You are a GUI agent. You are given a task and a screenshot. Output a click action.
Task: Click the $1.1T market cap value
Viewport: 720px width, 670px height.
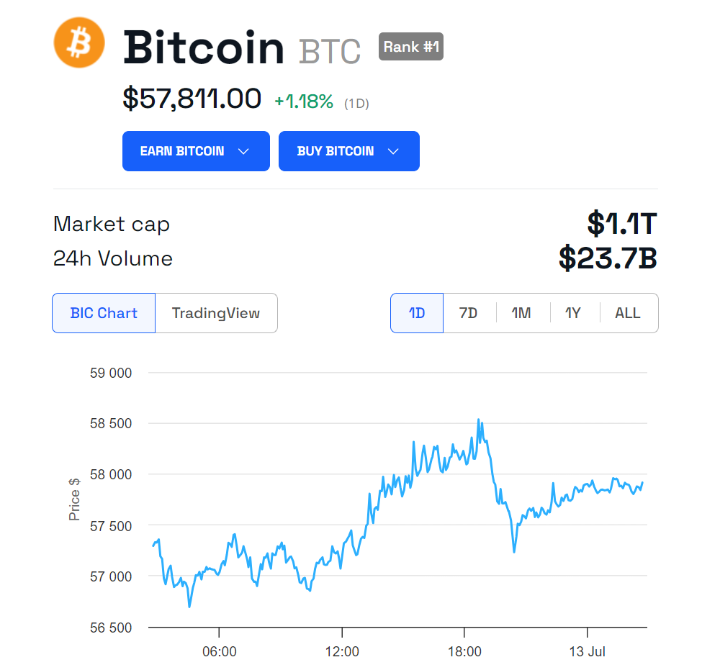(x=622, y=224)
